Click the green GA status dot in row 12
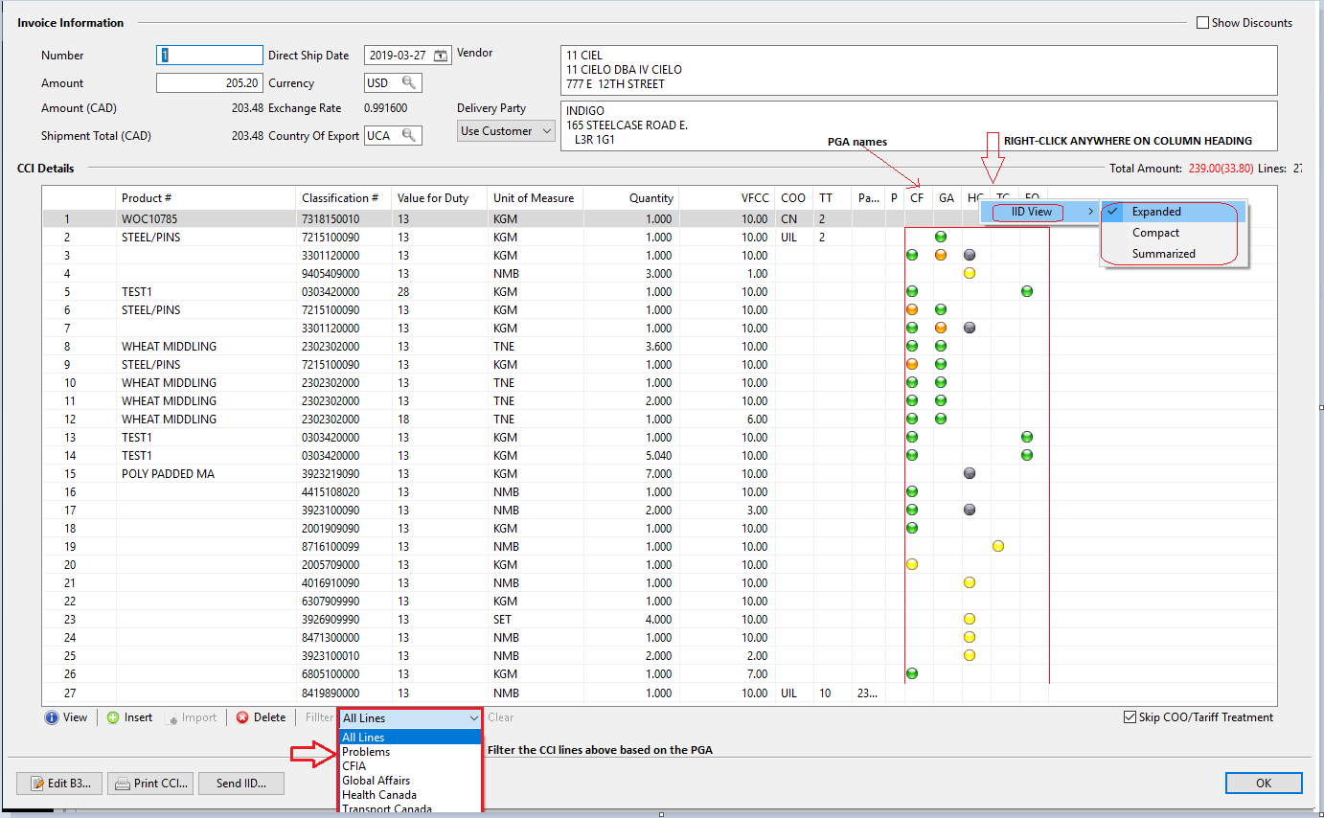The image size is (1324, 818). pyautogui.click(x=941, y=419)
